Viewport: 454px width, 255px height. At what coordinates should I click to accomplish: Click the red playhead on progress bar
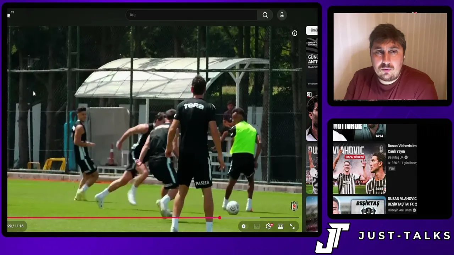click(x=220, y=218)
